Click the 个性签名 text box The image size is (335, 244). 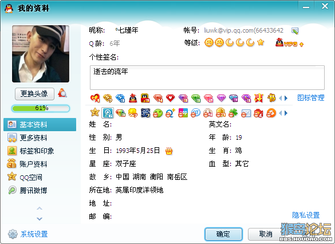tap(207, 77)
